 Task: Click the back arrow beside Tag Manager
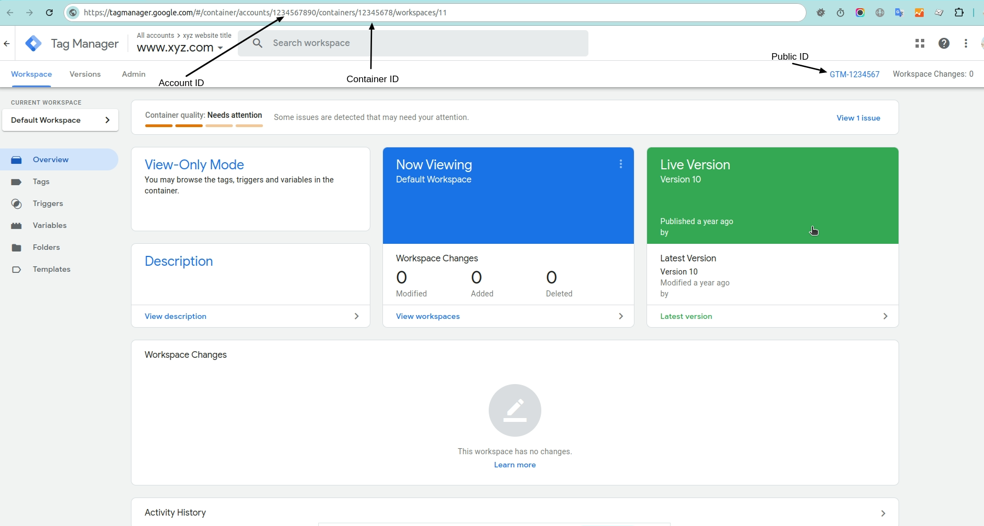[7, 43]
